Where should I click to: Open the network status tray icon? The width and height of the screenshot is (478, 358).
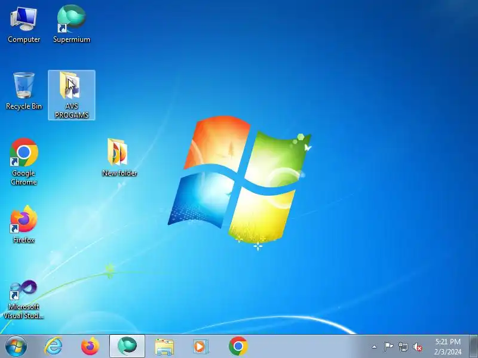pyautogui.click(x=403, y=347)
